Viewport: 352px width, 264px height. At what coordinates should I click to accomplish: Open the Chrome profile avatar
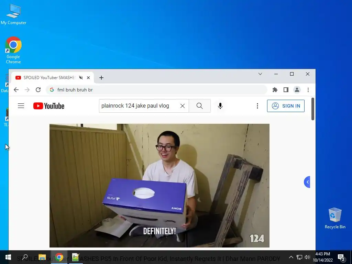(x=297, y=90)
